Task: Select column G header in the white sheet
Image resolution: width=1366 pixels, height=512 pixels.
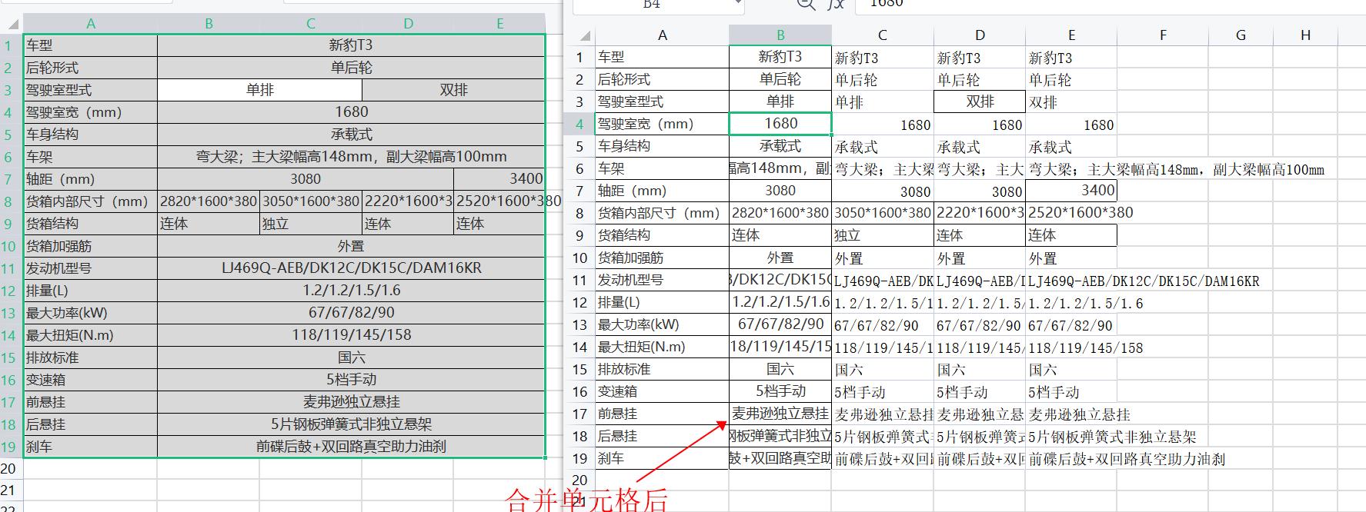Action: (1241, 35)
